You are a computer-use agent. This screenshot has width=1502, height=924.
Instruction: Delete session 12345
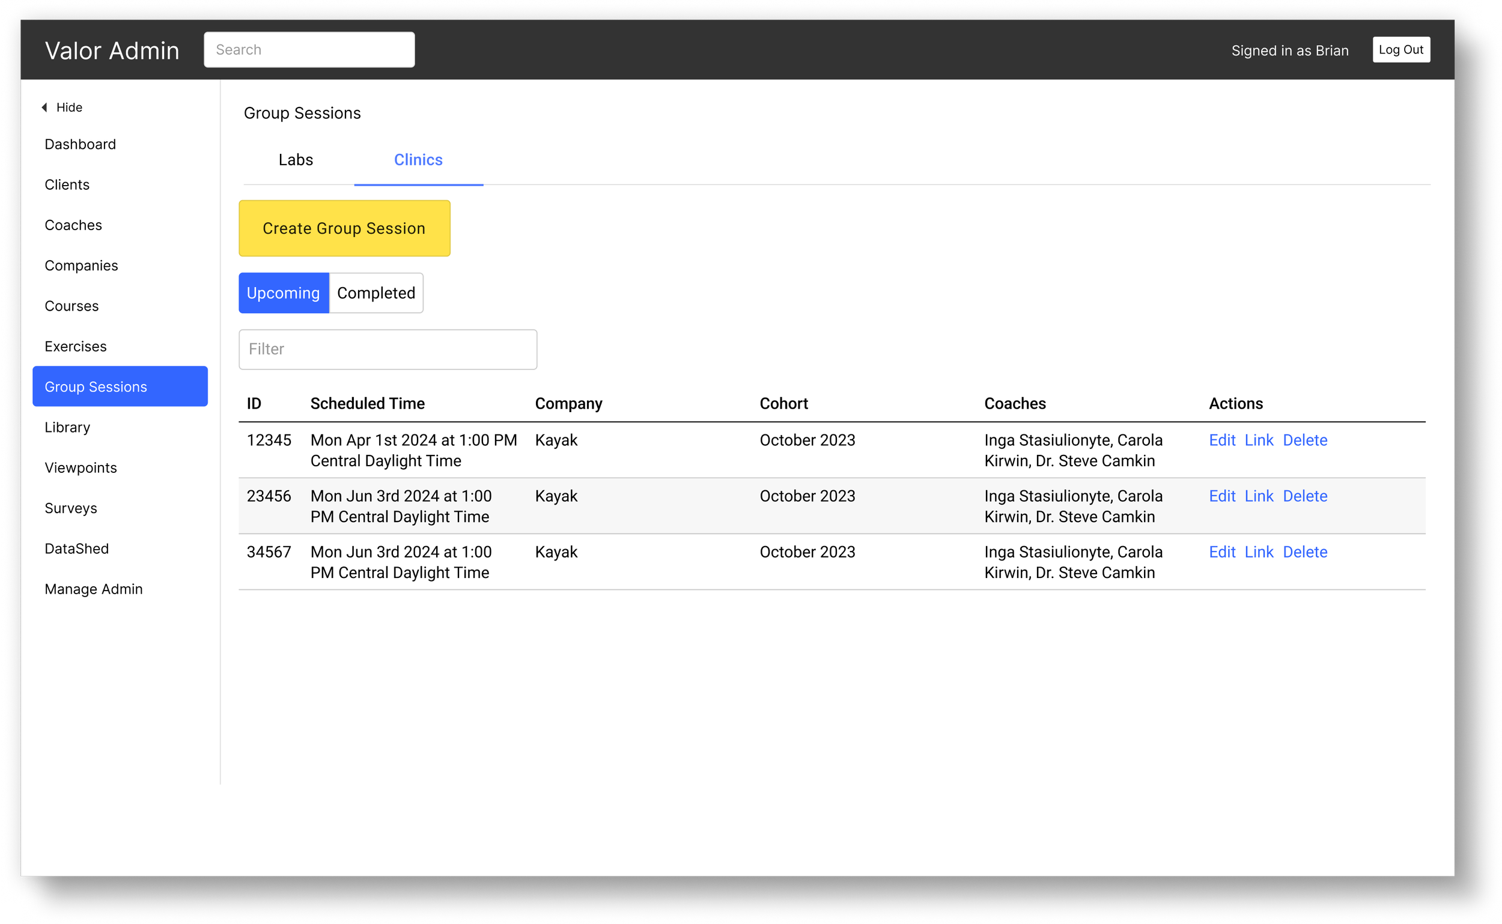[1304, 440]
